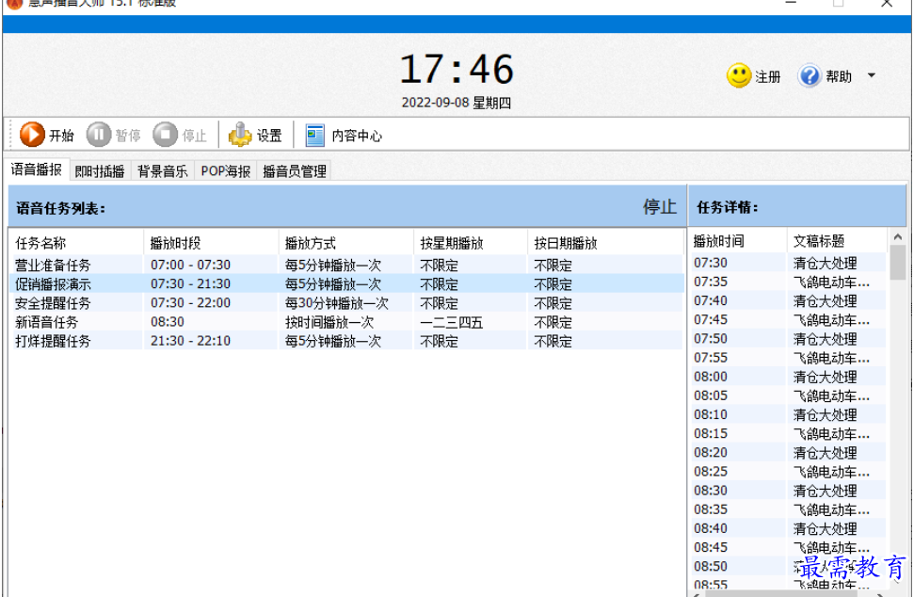Click the smiley face 注册 icon
Image resolution: width=914 pixels, height=597 pixels.
738,75
